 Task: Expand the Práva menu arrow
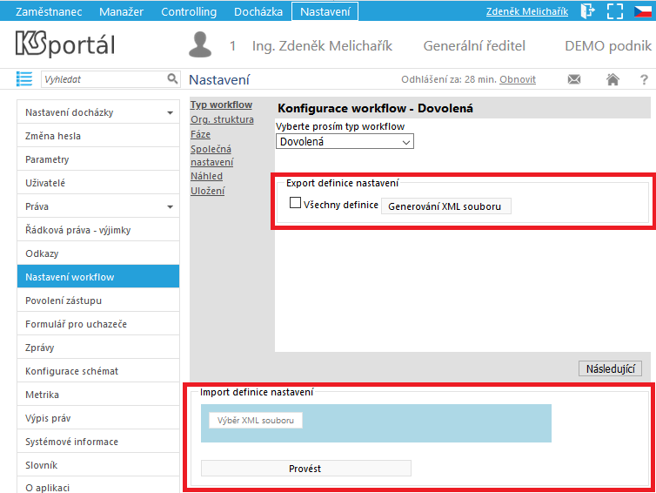(x=170, y=207)
